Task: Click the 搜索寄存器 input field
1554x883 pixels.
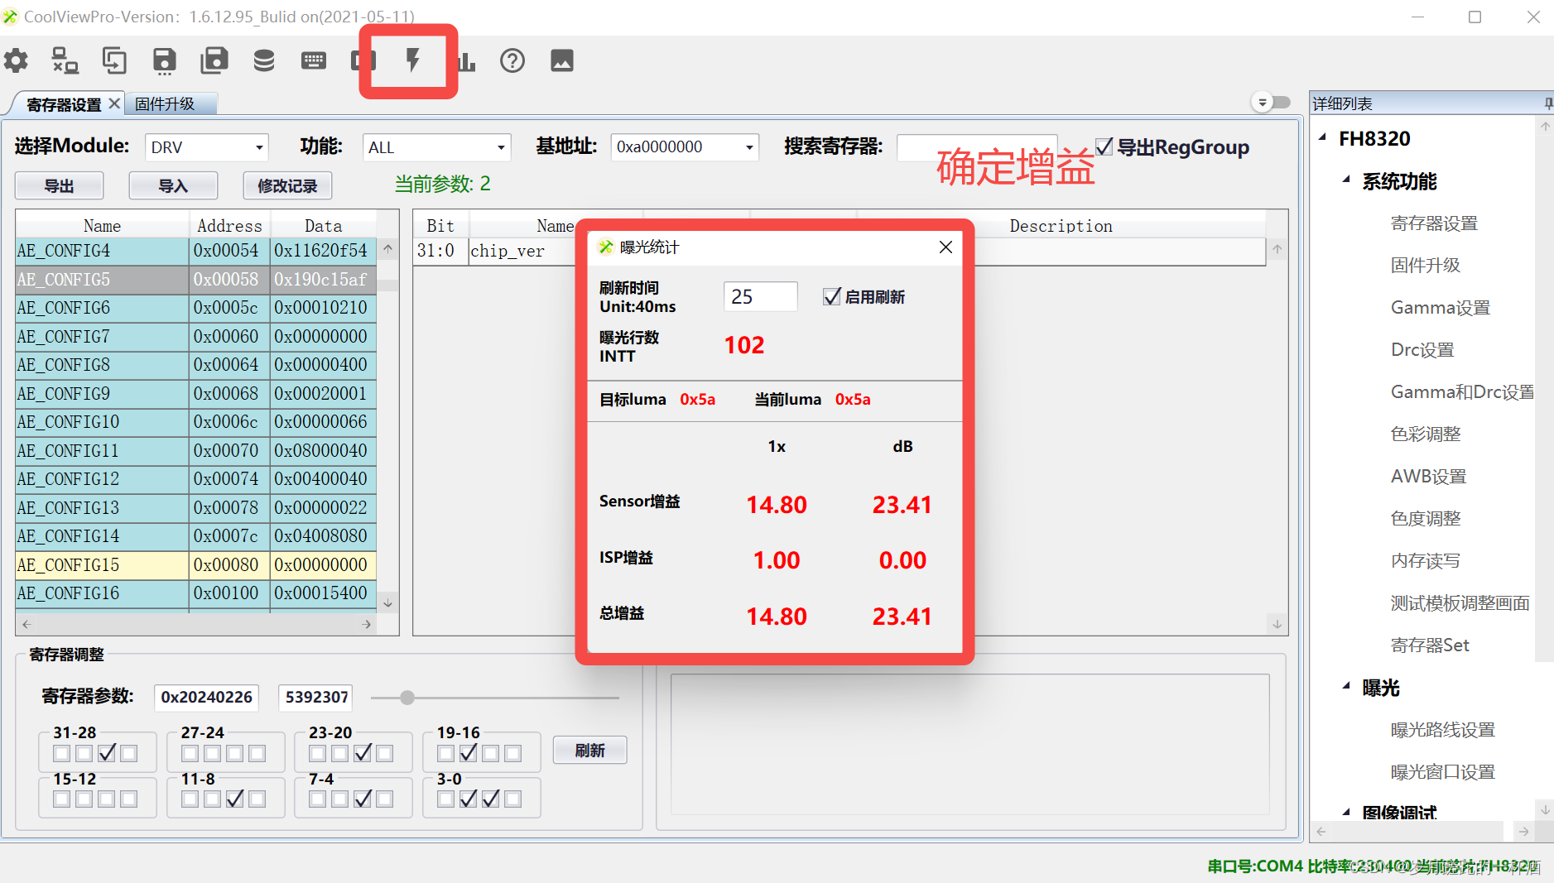Action: (x=977, y=147)
